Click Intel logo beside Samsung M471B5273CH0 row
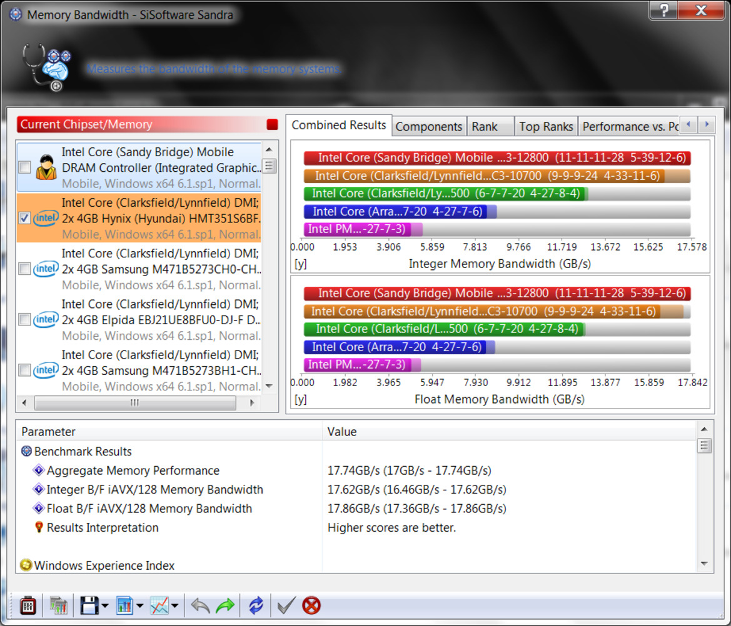731x626 pixels. tap(46, 269)
